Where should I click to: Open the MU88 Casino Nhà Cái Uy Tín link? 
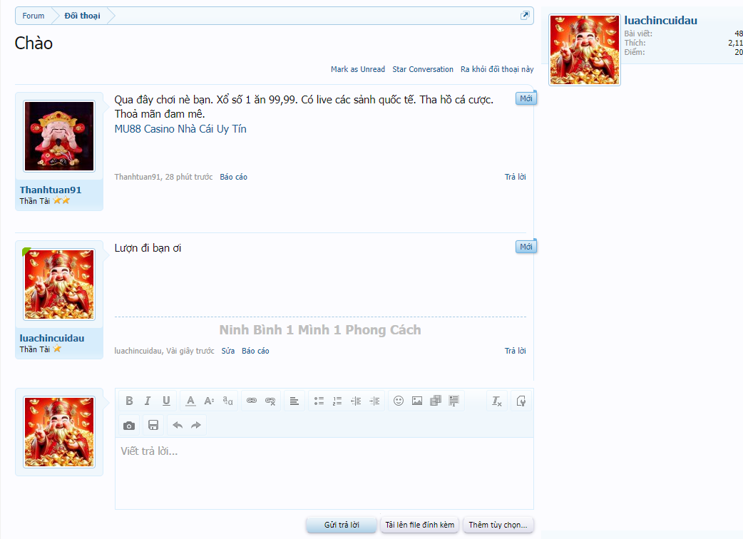pyautogui.click(x=180, y=129)
